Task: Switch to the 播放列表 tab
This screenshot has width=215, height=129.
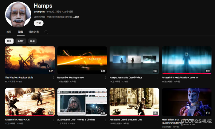Action: tap(33, 32)
